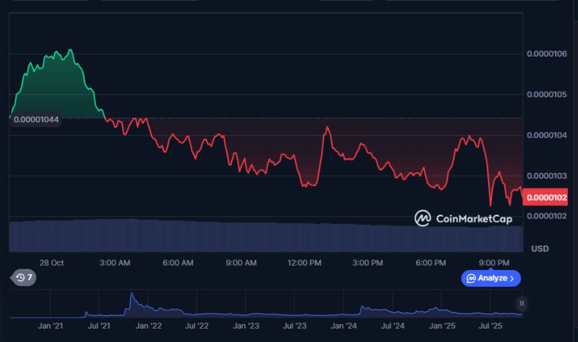Screen dimensions: 578x342
Task: Select Jul '22 on the overview timeline
Action: click(197, 326)
